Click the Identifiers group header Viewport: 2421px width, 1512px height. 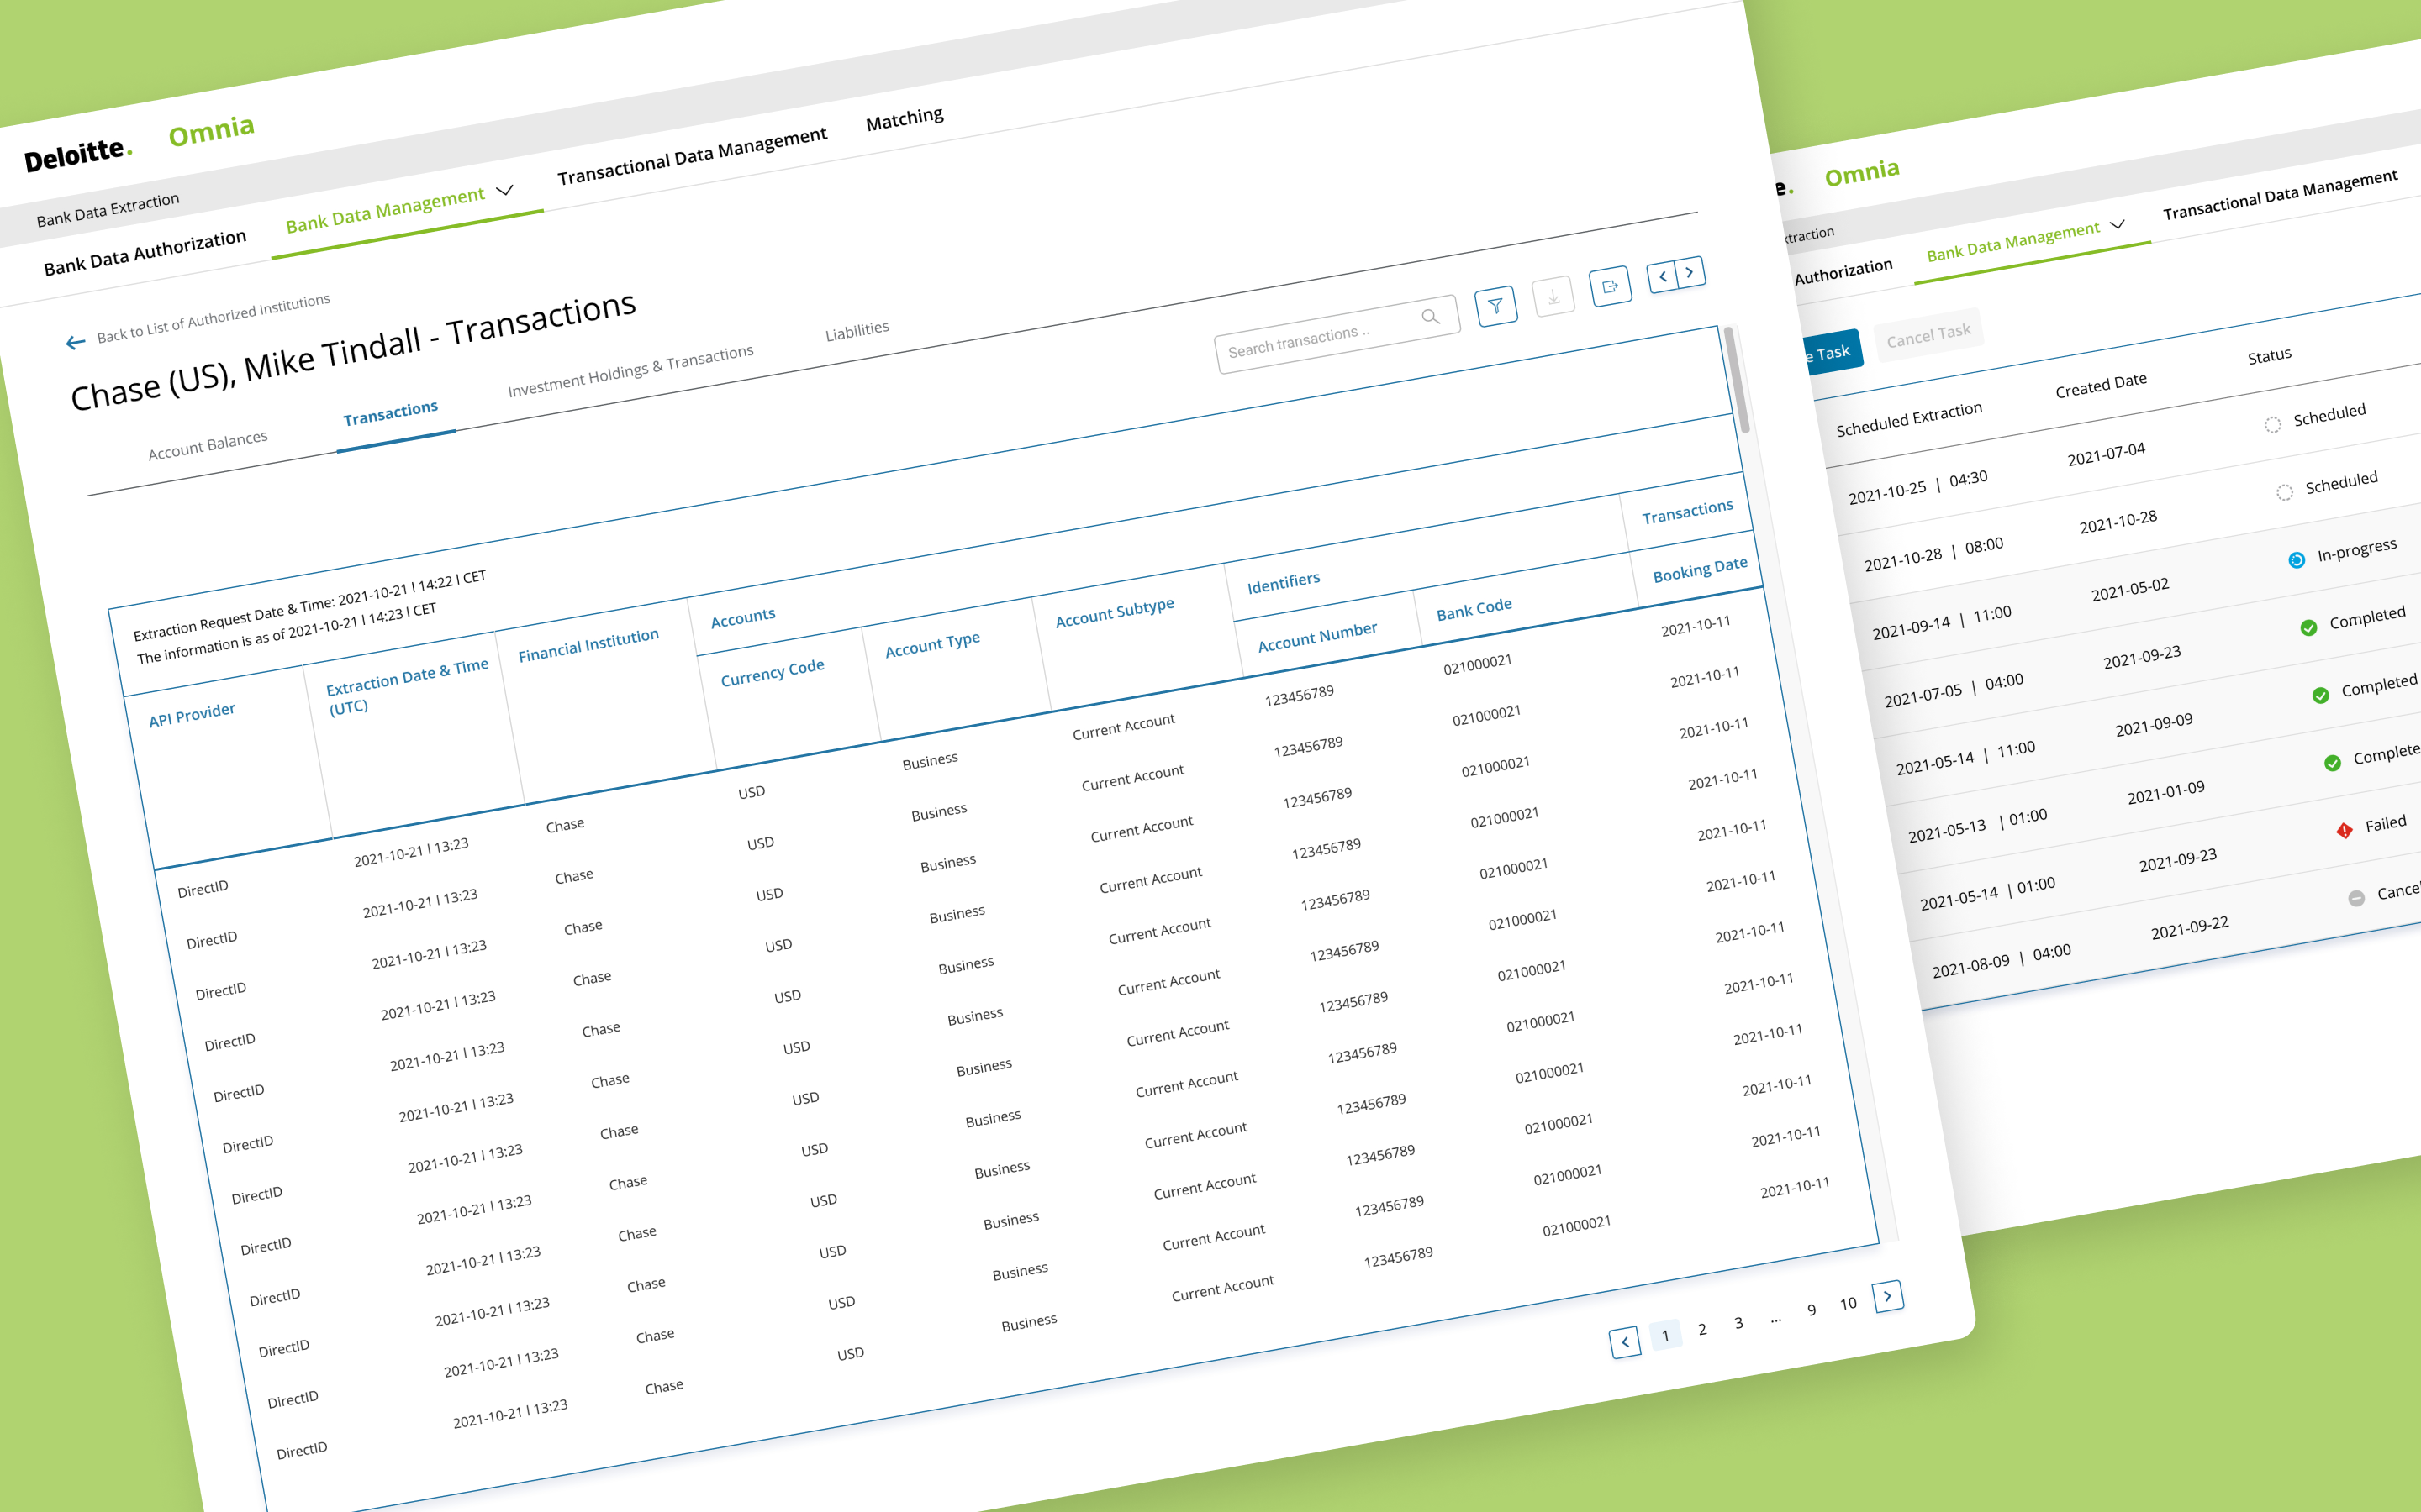[x=1284, y=582]
